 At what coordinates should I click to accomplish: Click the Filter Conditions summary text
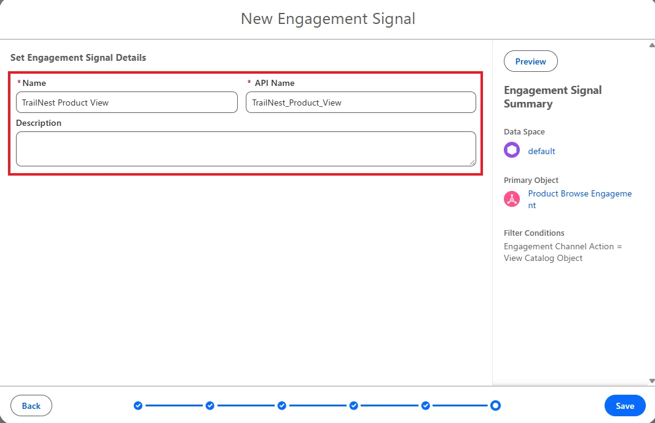[x=563, y=252]
